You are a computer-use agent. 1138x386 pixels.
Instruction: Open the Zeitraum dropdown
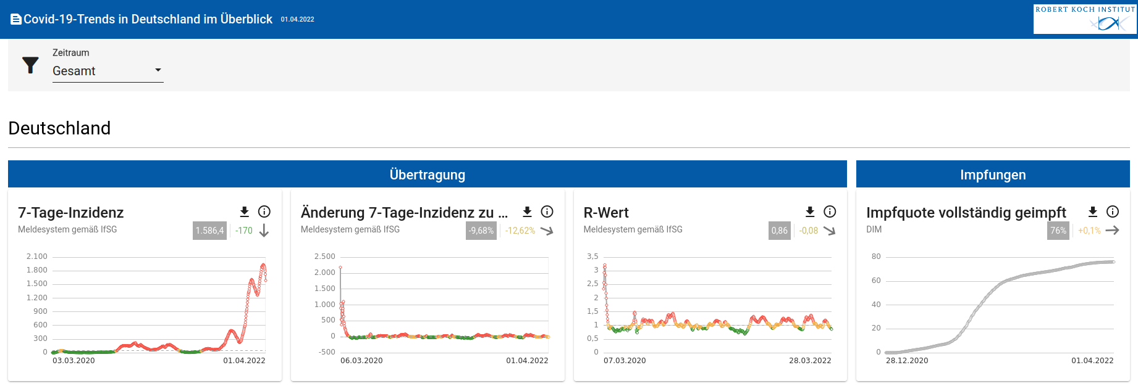tap(107, 71)
